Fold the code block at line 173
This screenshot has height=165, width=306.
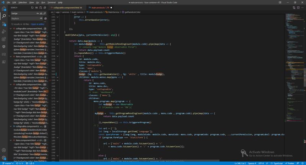[x=58, y=101]
